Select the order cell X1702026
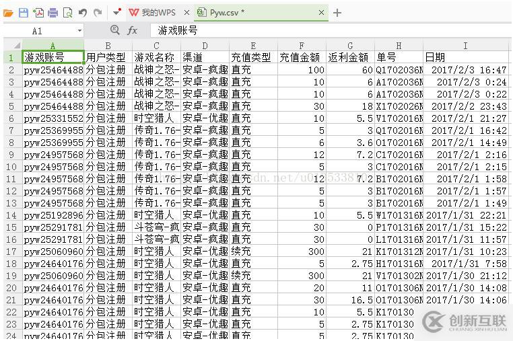The height and width of the screenshot is (341, 513). [399, 106]
